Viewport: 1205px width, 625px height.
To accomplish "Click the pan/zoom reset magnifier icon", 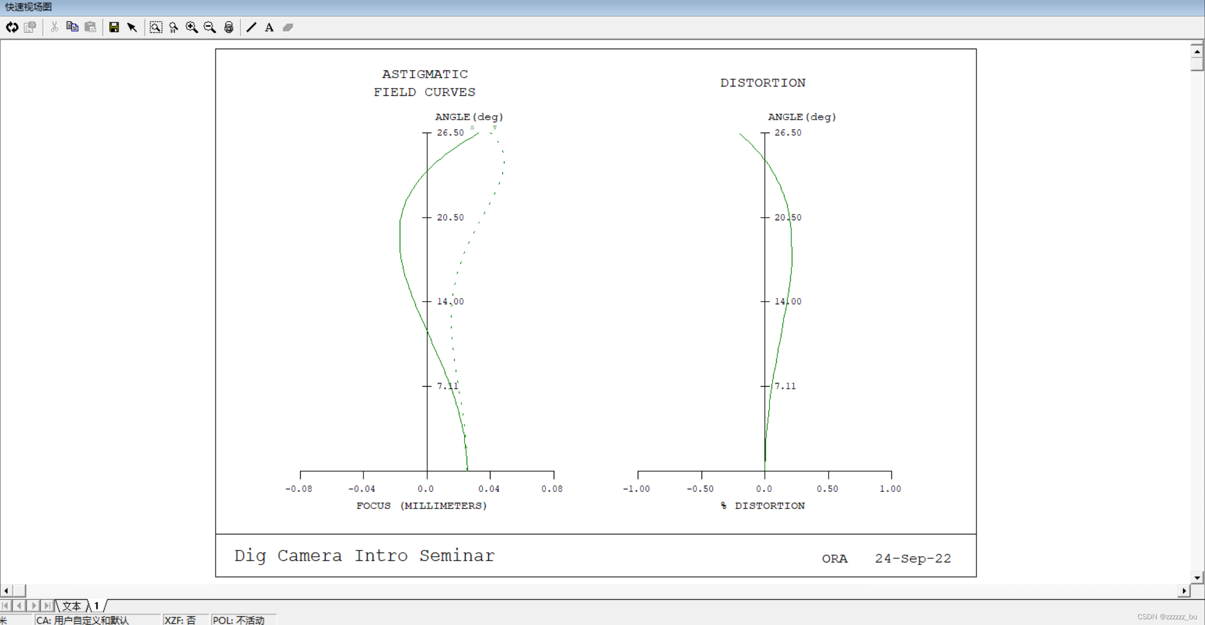I will [174, 27].
